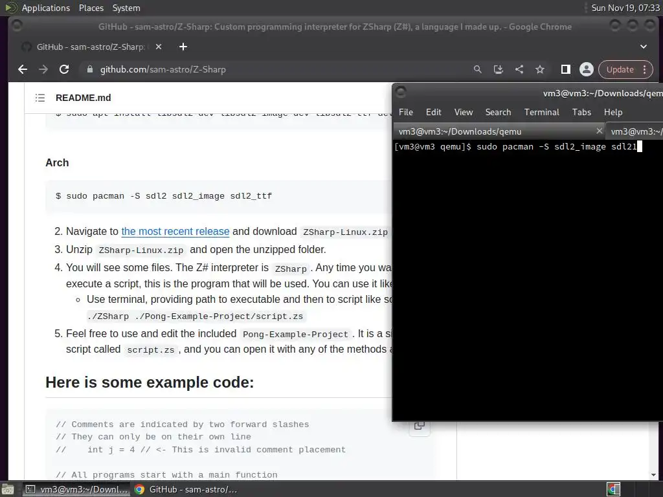
Task: Open Chrome's three-dot menu
Action: (644, 69)
